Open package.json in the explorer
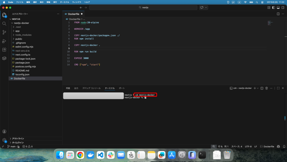 click(x=23, y=63)
